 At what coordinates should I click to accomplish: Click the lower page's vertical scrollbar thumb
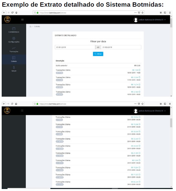click(171, 123)
